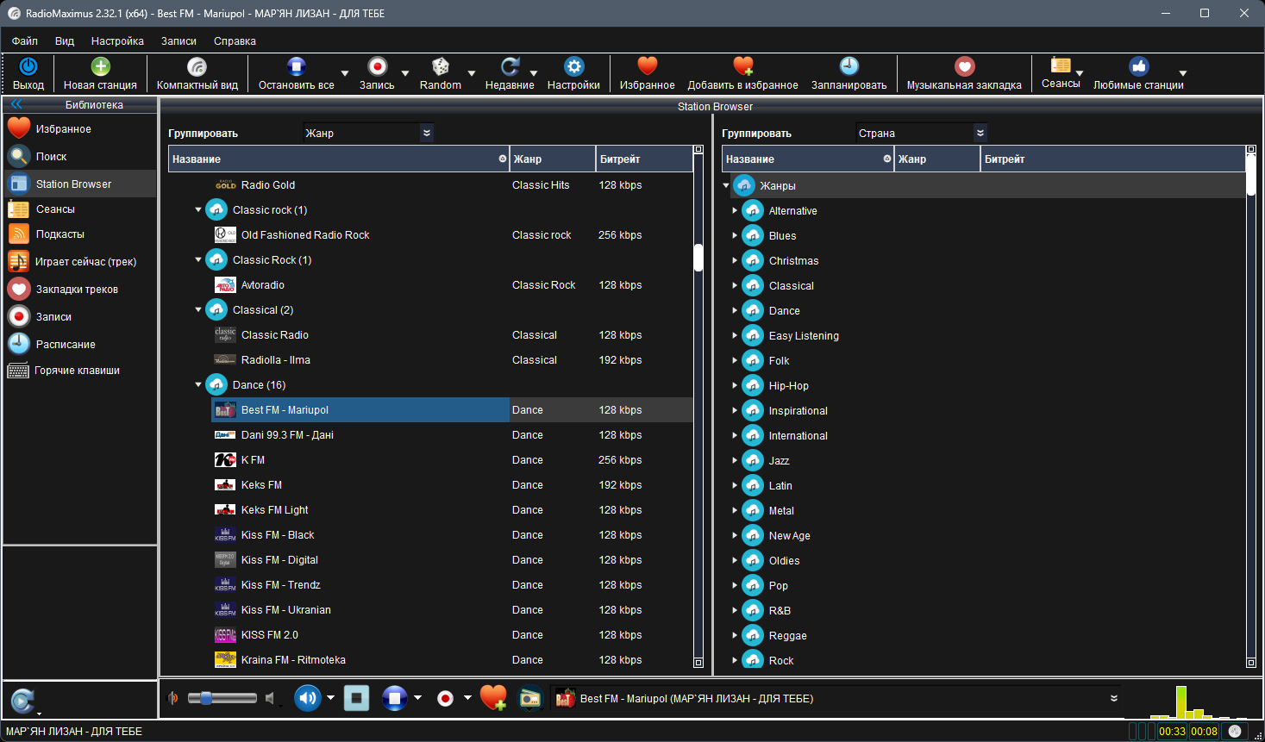Click the bottom-left refresh player icon
This screenshot has height=742, width=1265.
pos(22,701)
